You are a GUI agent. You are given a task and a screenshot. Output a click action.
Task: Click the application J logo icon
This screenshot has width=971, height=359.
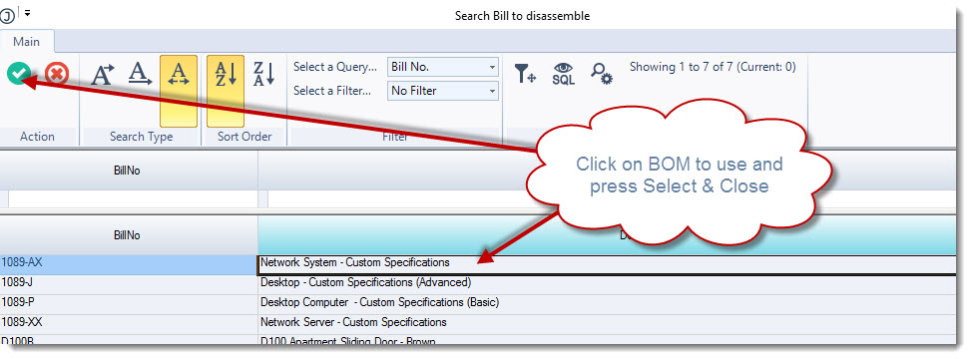7,16
